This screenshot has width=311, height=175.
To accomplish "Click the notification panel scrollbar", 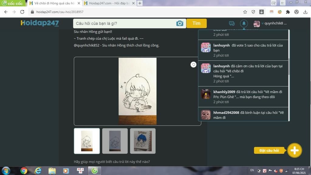I will pyautogui.click(x=289, y=67).
